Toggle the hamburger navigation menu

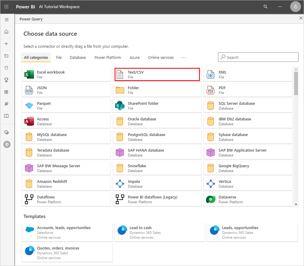tap(7, 20)
